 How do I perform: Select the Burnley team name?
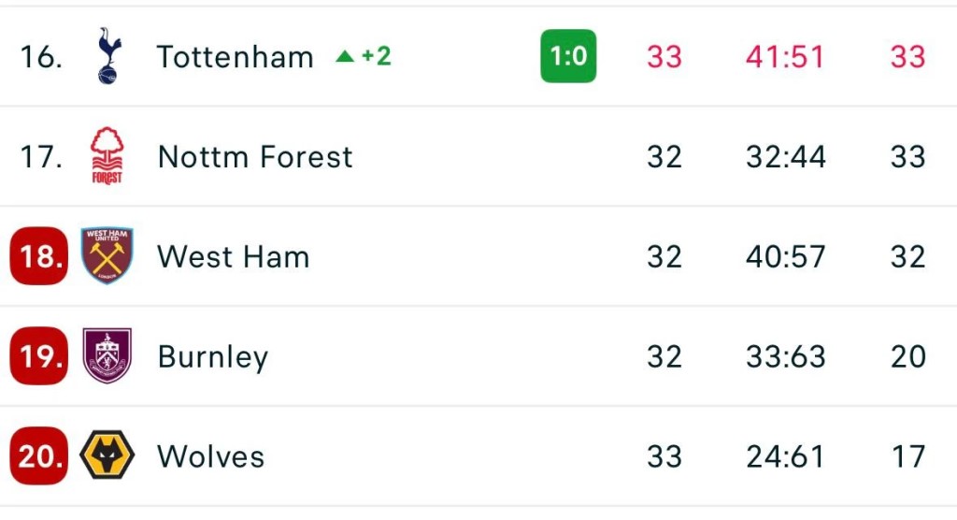[213, 357]
